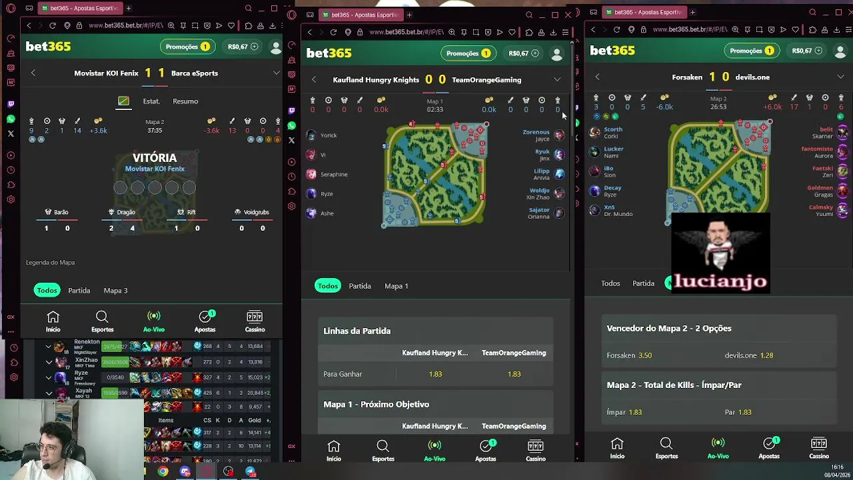Viewport: 853px width, 480px height.
Task: Open Google Chrome from the taskbar
Action: pos(163,472)
